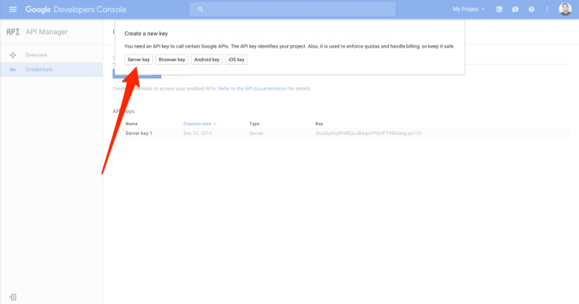Click the API Manager header
The width and height of the screenshot is (579, 304).
pos(47,32)
